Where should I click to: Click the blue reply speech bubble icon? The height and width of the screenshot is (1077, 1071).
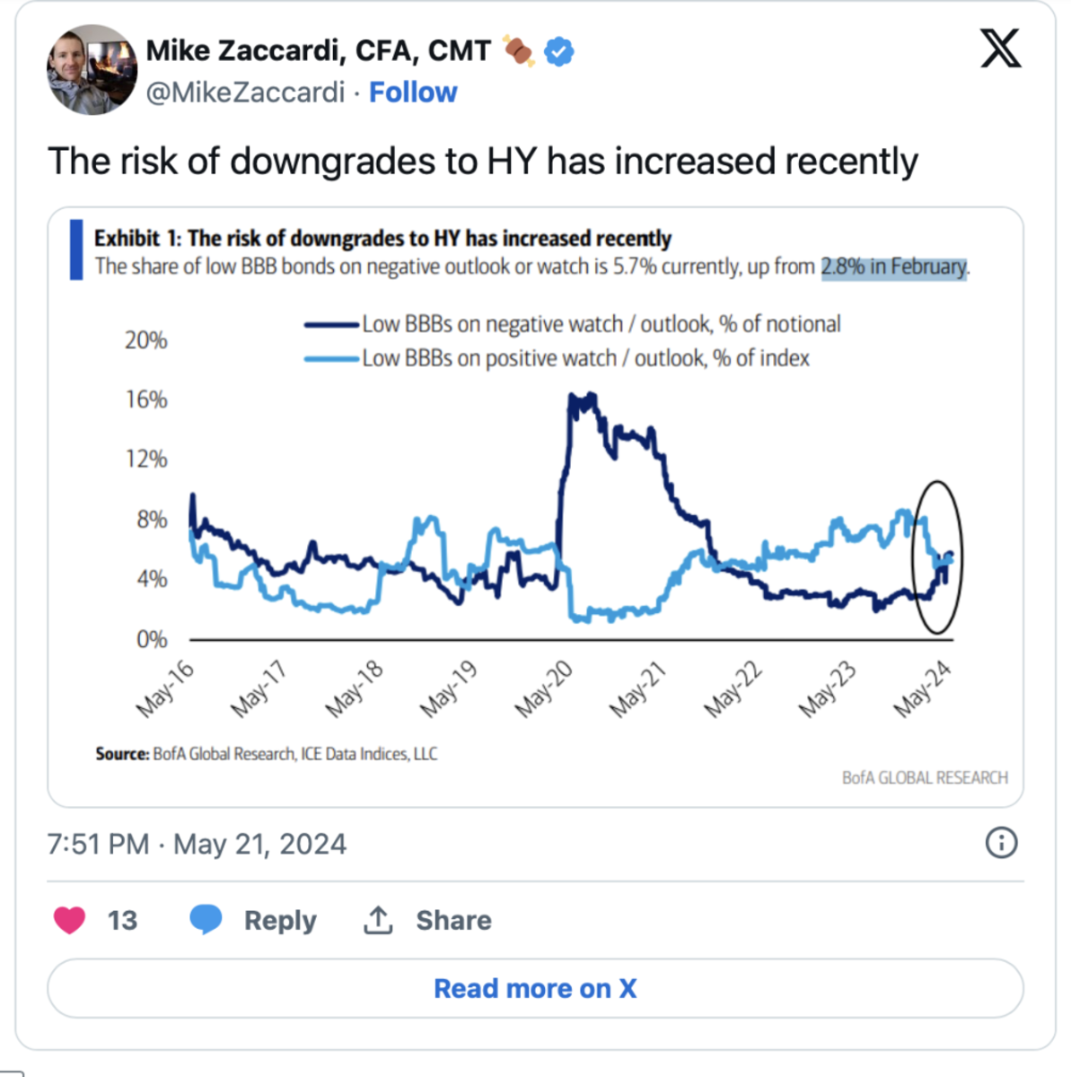pos(206,919)
